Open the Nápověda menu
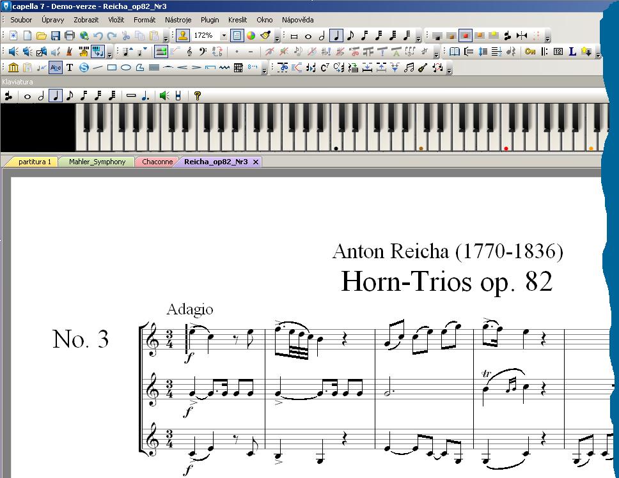 pyautogui.click(x=297, y=20)
